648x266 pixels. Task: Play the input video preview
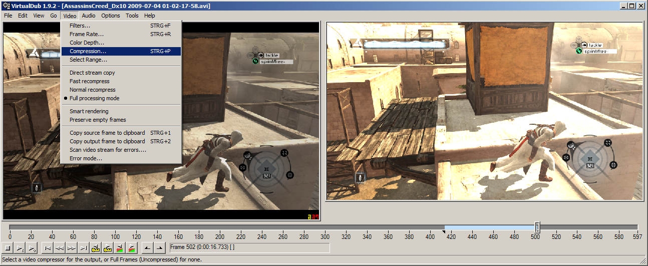20,247
